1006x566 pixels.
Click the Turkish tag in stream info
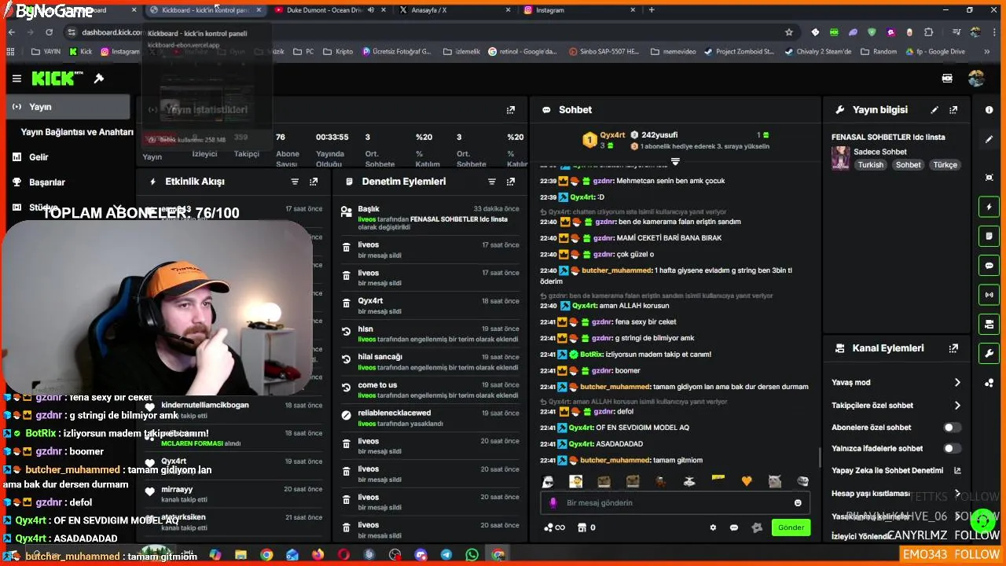tap(870, 165)
